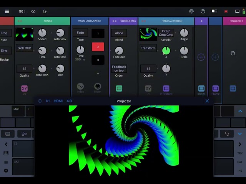246x184 pixels.
Task: Open the piano keyboard icon
Action: (x=6, y=153)
